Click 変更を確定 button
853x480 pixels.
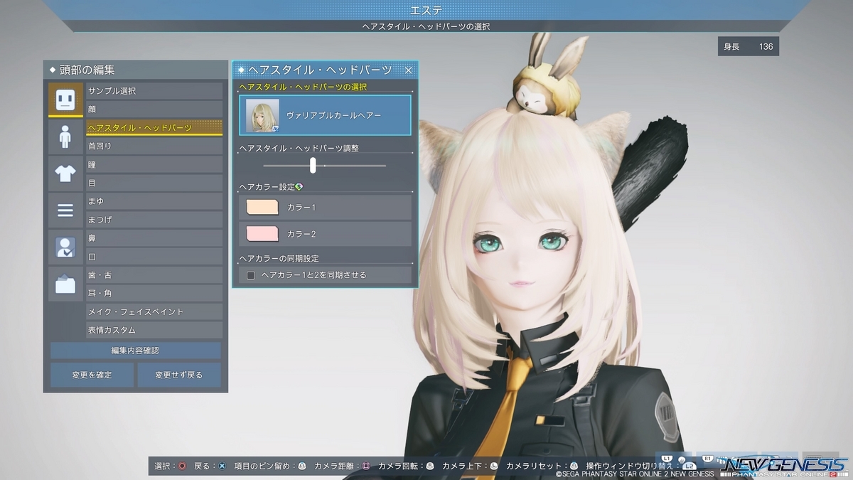[92, 375]
